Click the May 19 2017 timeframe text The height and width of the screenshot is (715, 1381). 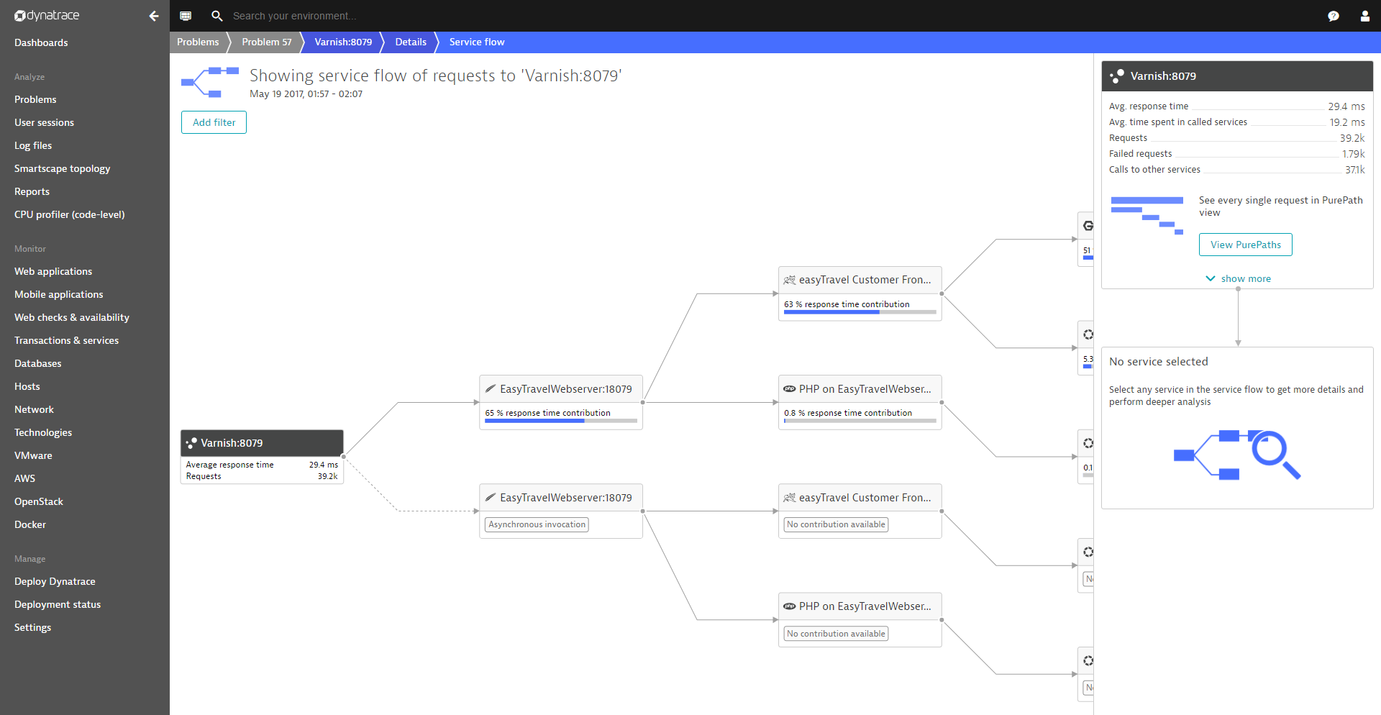click(306, 94)
